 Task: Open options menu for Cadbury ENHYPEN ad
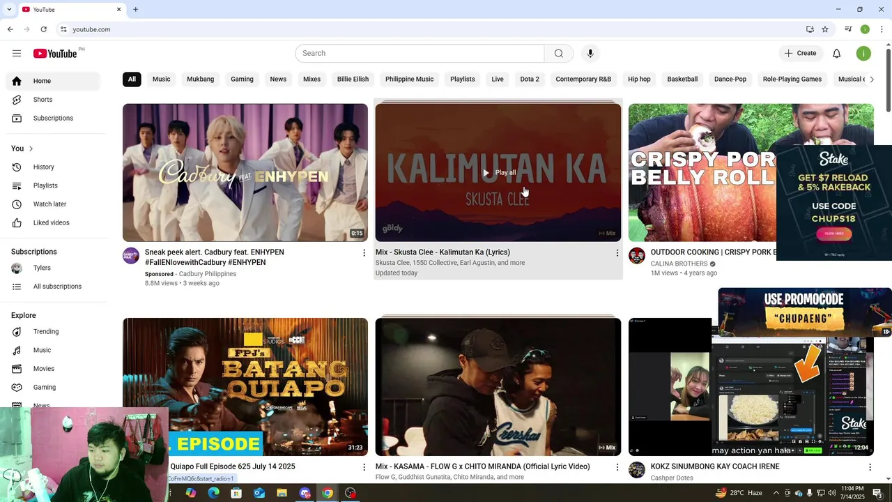pyautogui.click(x=364, y=253)
